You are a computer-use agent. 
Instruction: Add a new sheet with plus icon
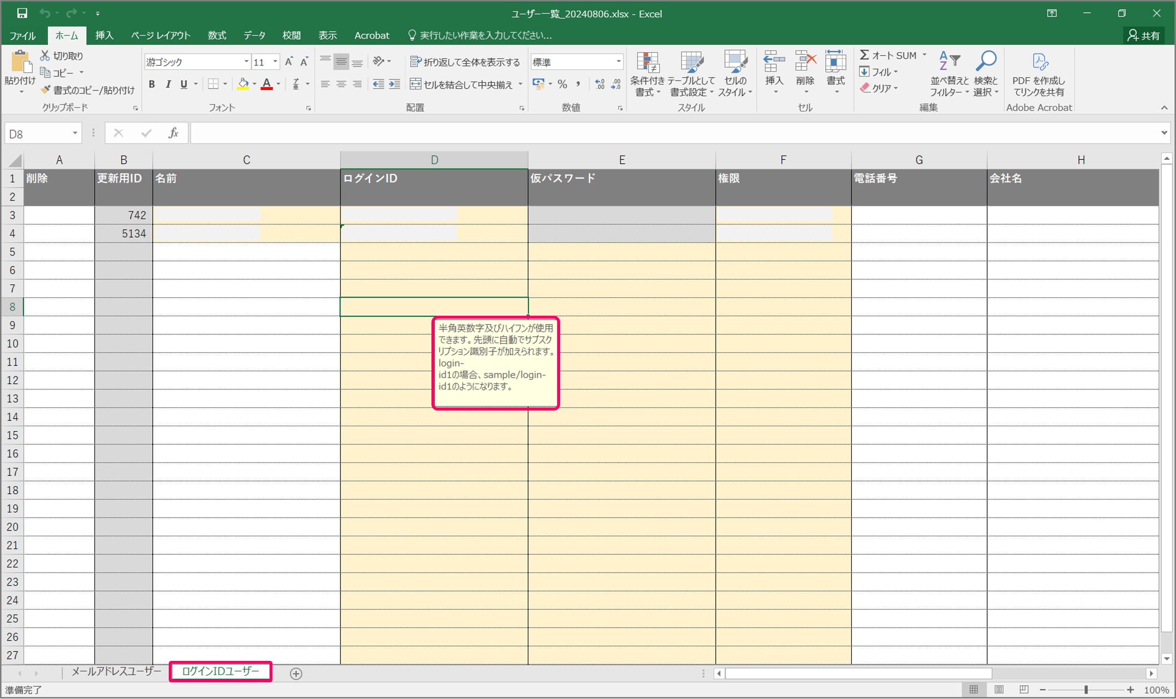point(295,674)
